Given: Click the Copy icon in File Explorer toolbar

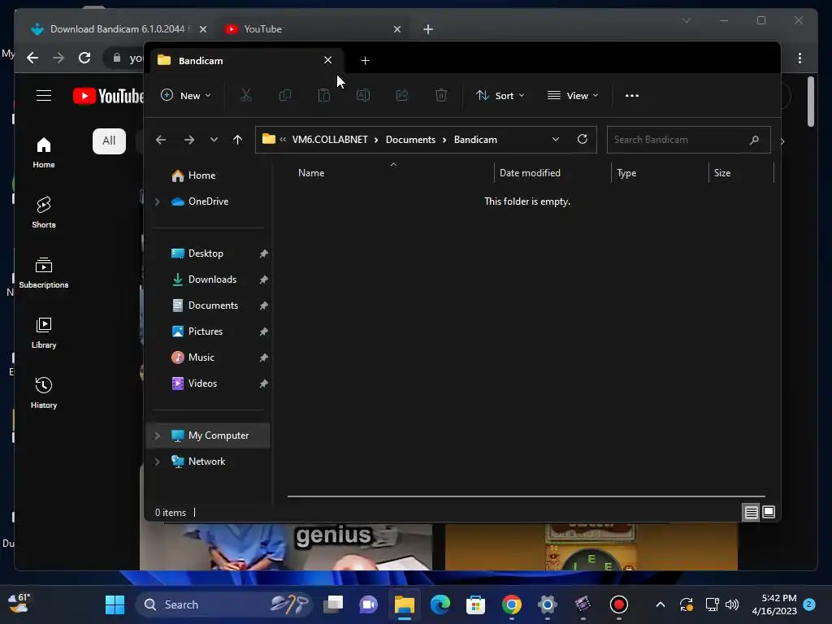Looking at the screenshot, I should pyautogui.click(x=285, y=96).
